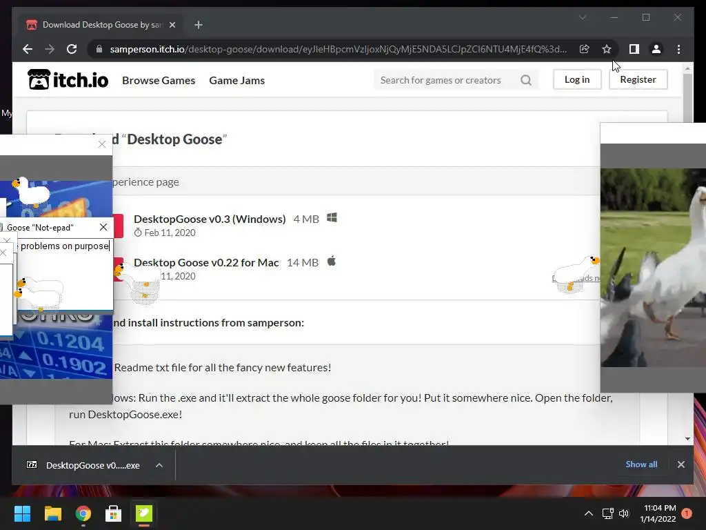706x530 pixels.
Task: Click the Register button
Action: click(638, 79)
